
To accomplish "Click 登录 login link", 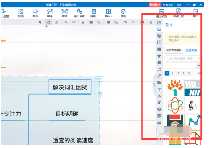I will point(179,5).
